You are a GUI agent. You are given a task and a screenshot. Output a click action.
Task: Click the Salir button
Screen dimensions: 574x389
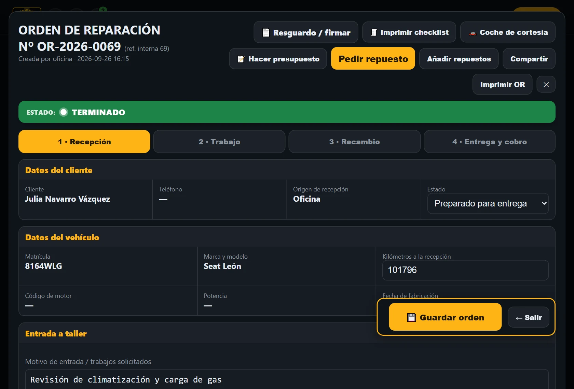point(529,317)
